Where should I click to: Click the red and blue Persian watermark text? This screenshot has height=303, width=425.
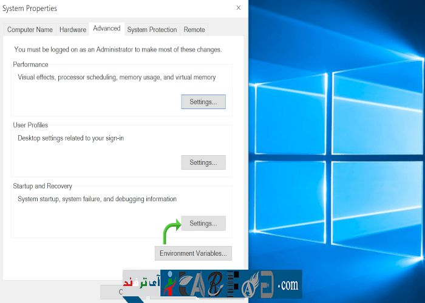click(x=141, y=284)
